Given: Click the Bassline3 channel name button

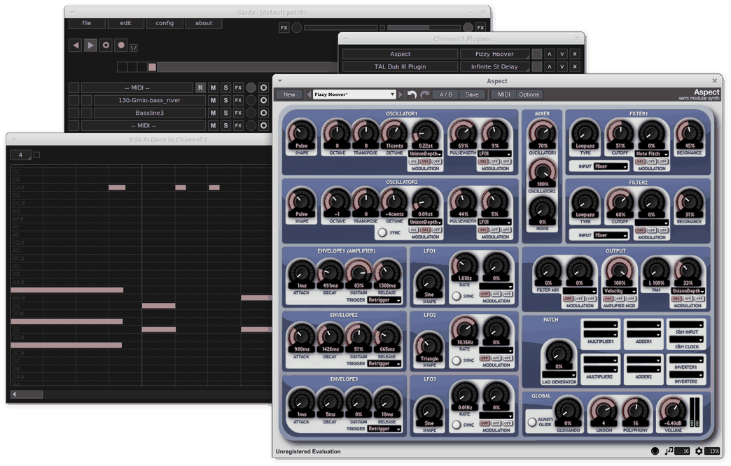Looking at the screenshot, I should point(149,113).
